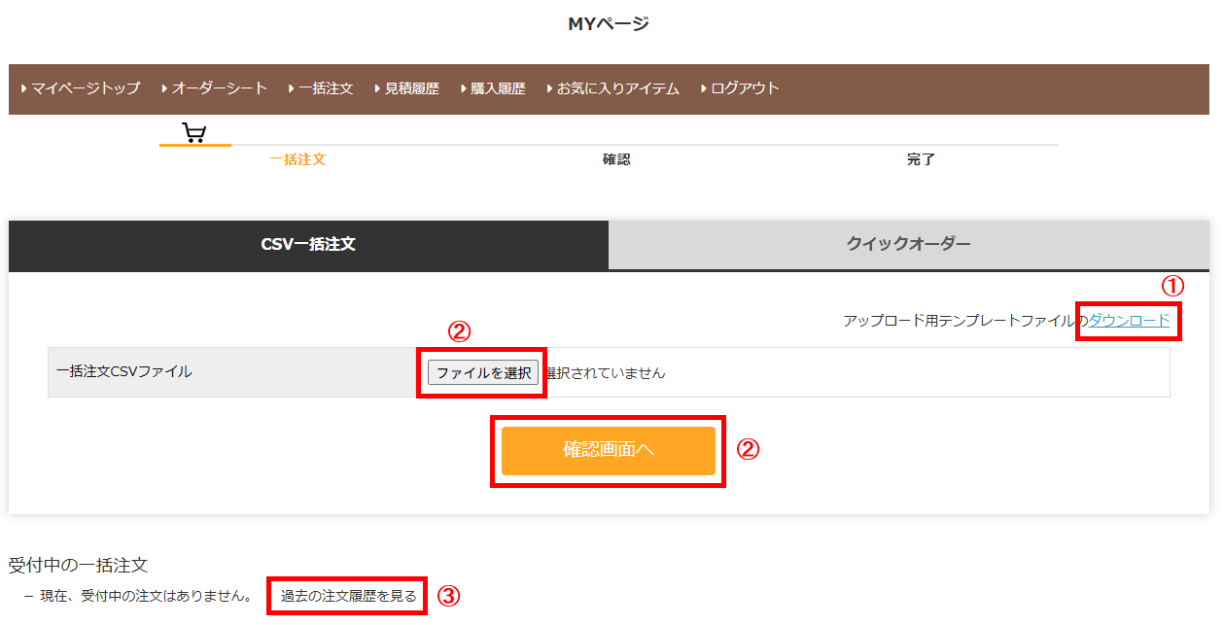
Task: Click the 完了 progress step label
Action: (x=921, y=159)
